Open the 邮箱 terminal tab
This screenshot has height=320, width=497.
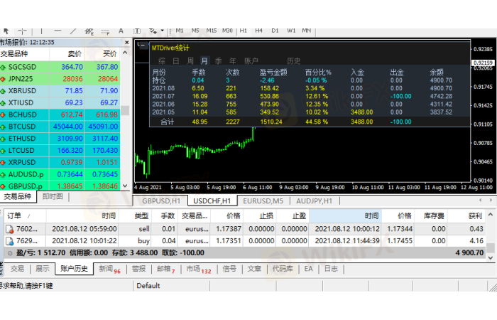[165, 269]
